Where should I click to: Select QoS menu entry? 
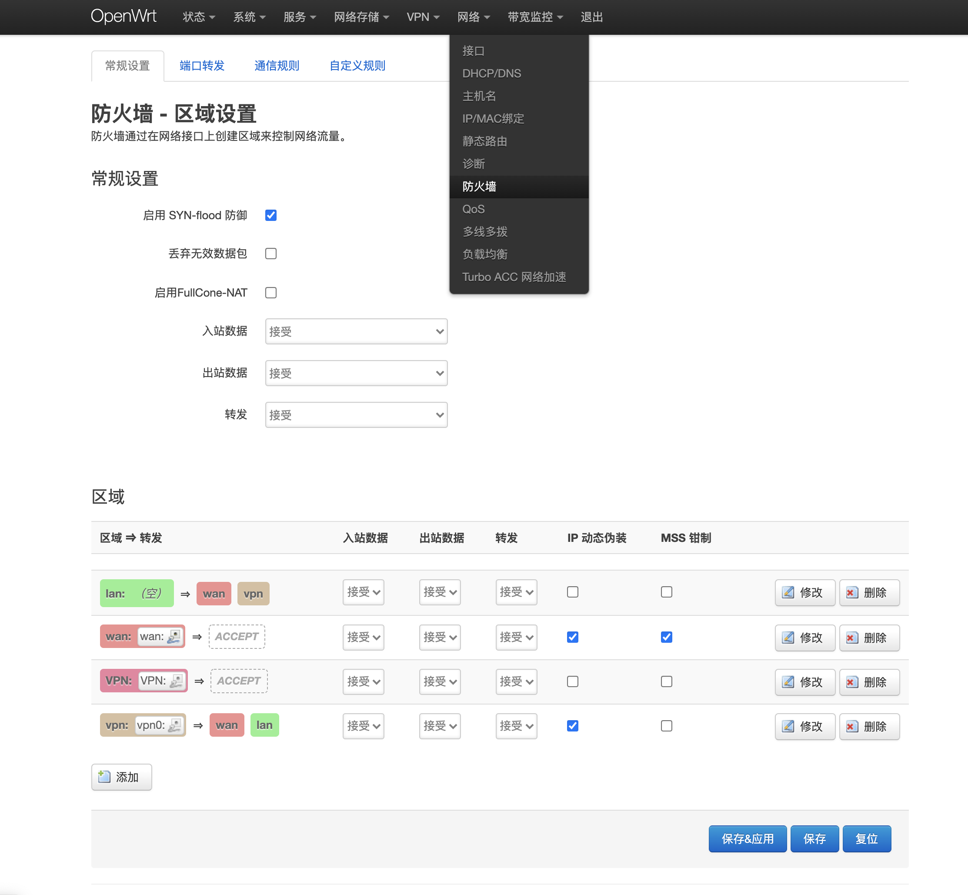click(x=519, y=209)
